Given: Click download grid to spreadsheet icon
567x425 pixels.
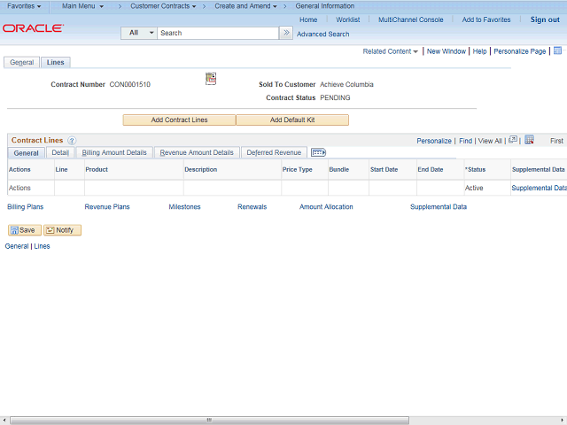Looking at the screenshot, I should click(529, 140).
